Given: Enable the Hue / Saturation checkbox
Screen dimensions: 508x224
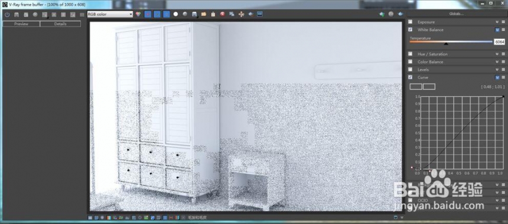Looking at the screenshot, I should click(411, 54).
